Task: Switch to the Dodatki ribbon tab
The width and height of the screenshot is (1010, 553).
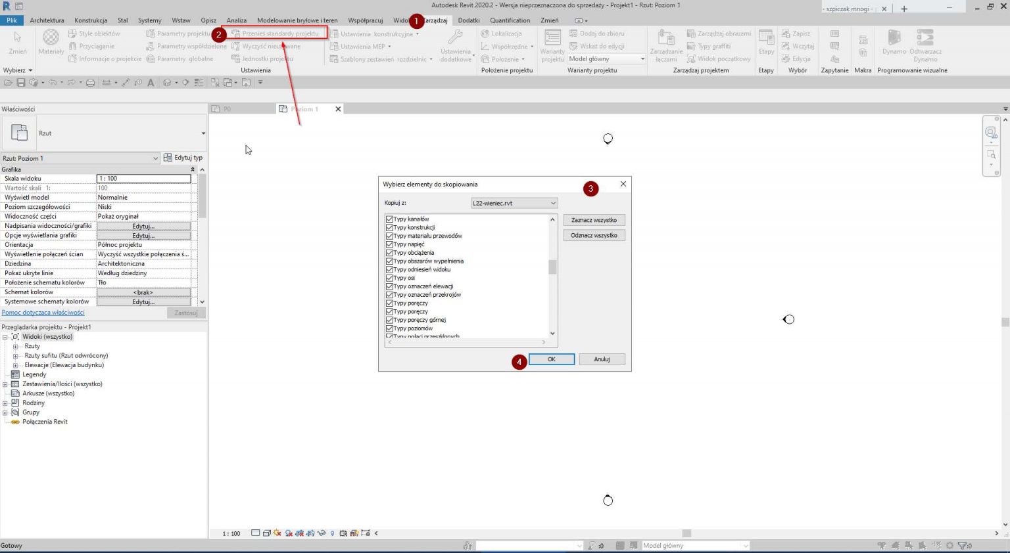Action: coord(468,20)
